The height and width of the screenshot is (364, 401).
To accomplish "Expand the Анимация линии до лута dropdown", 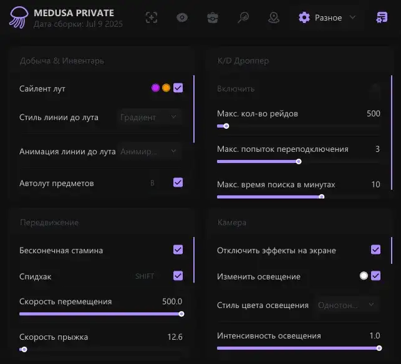I will pyautogui.click(x=150, y=151).
